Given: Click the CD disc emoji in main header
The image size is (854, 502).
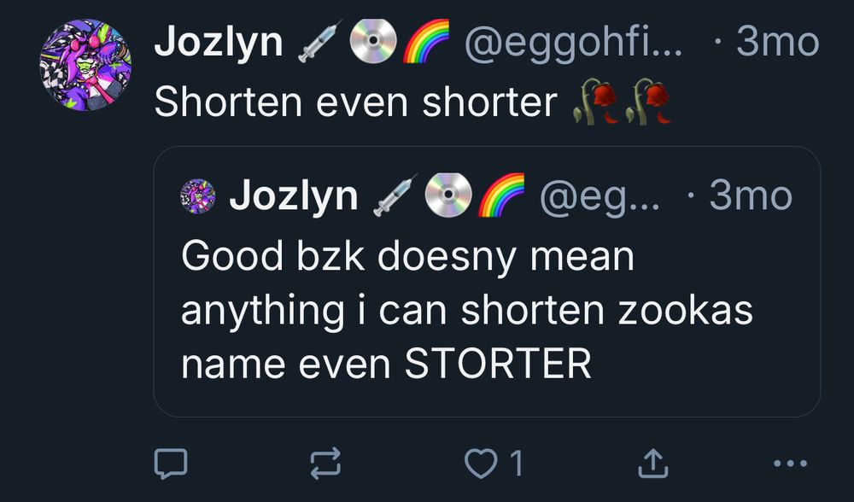Looking at the screenshot, I should coord(372,41).
